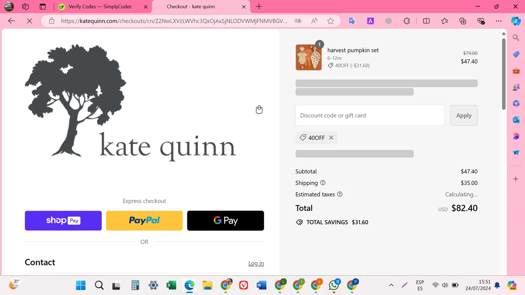The image size is (525, 295).
Task: Open sidebar Shopping tag icon
Action: [x=516, y=54]
